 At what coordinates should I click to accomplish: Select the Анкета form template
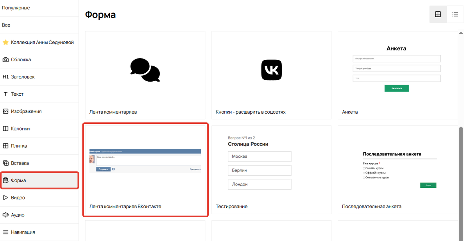coord(397,75)
